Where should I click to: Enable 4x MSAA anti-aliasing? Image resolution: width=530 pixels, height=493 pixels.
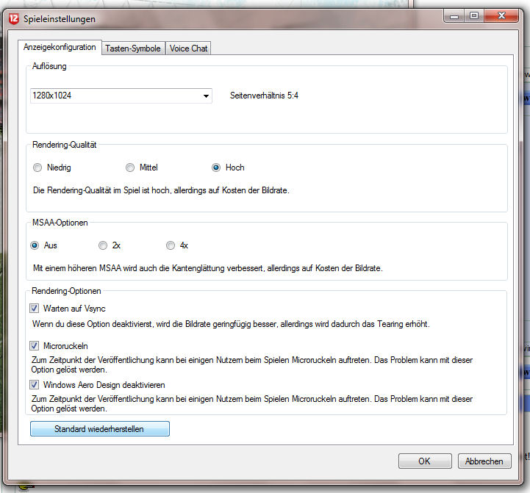pos(171,245)
